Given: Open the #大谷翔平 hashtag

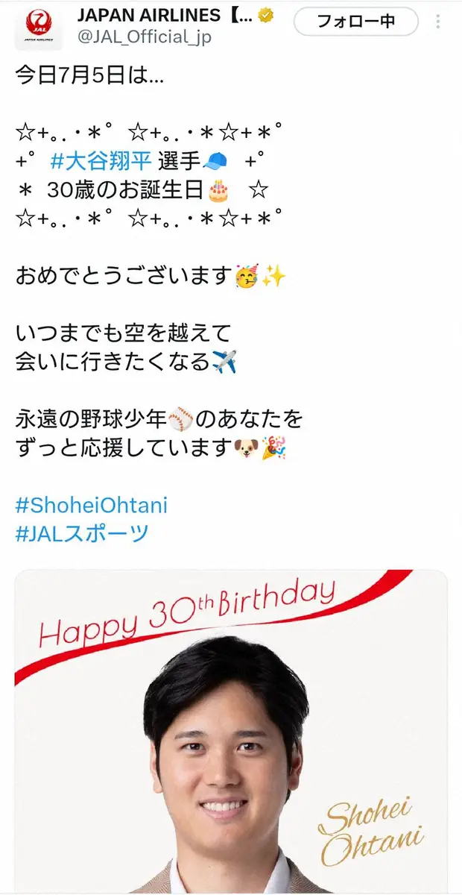Looking at the screenshot, I should (x=102, y=160).
